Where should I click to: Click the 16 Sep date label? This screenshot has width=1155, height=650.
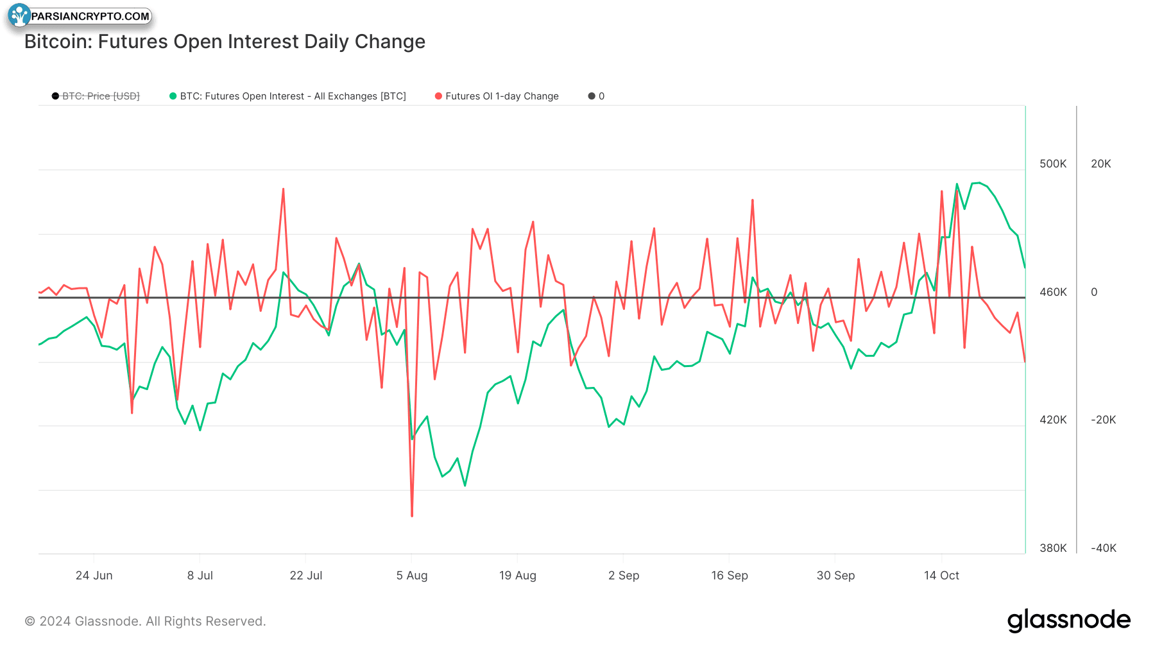[730, 576]
